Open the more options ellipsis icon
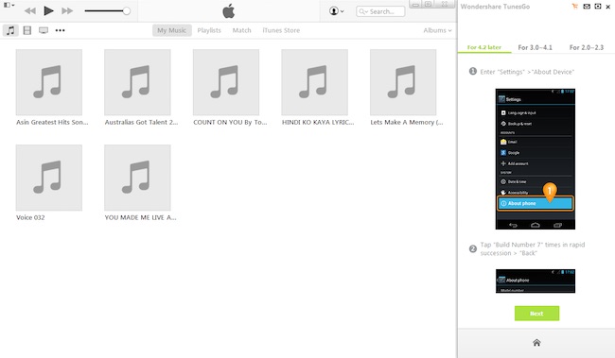 coord(60,30)
